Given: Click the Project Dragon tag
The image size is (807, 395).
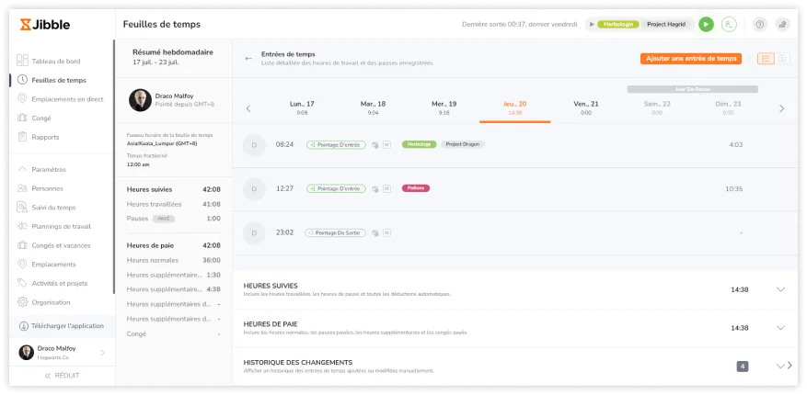Looking at the screenshot, I should (x=463, y=144).
